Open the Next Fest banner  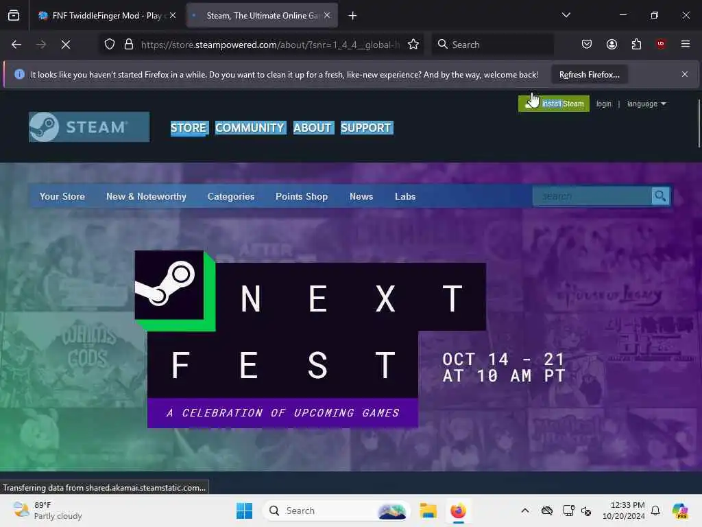tap(351, 339)
